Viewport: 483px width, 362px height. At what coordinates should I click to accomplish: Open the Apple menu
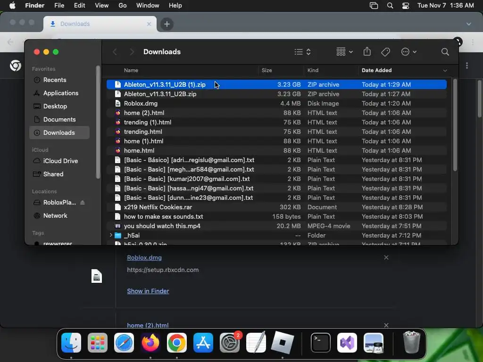12,6
